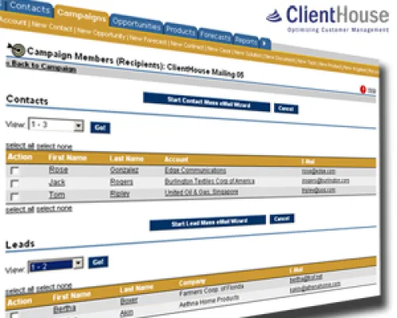Open United Oil & Gas, Singapore account

pyautogui.click(x=202, y=192)
